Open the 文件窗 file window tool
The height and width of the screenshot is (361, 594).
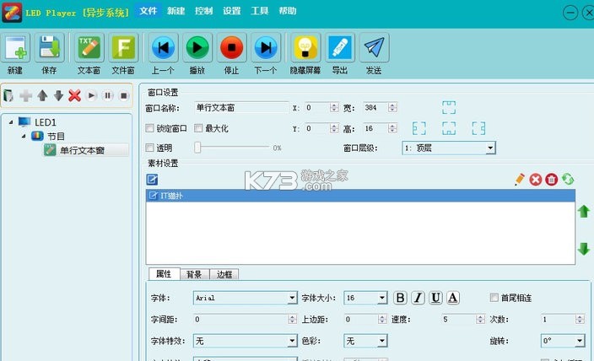coord(123,47)
